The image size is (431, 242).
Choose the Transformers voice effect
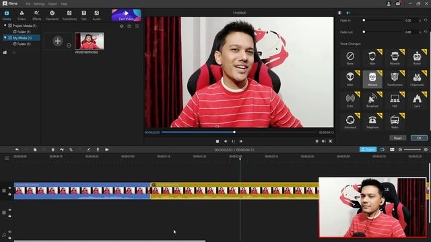(395, 79)
